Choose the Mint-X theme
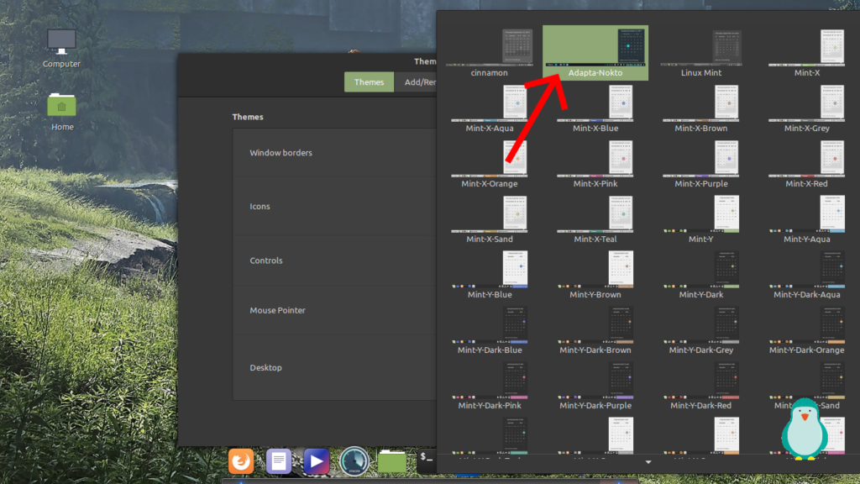 (x=807, y=53)
